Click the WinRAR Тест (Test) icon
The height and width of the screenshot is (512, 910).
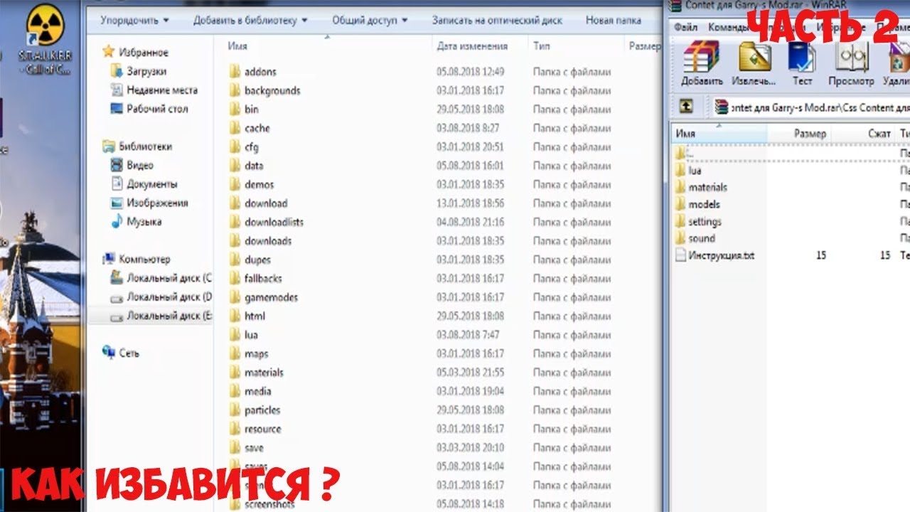click(802, 57)
